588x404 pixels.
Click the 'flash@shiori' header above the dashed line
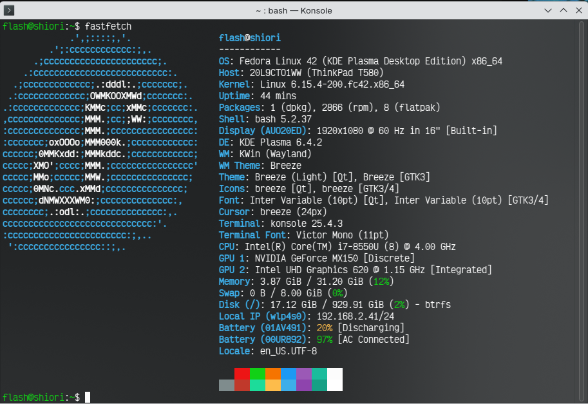pyautogui.click(x=250, y=38)
